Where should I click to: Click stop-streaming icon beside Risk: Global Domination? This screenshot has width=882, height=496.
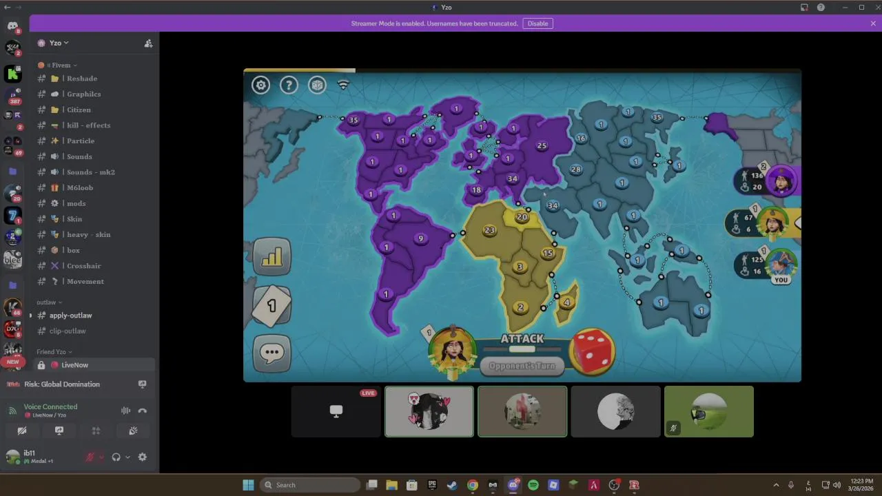143,384
